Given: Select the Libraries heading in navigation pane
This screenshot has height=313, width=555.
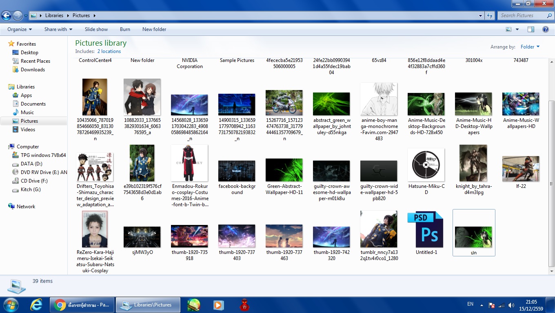Looking at the screenshot, I should pos(25,87).
